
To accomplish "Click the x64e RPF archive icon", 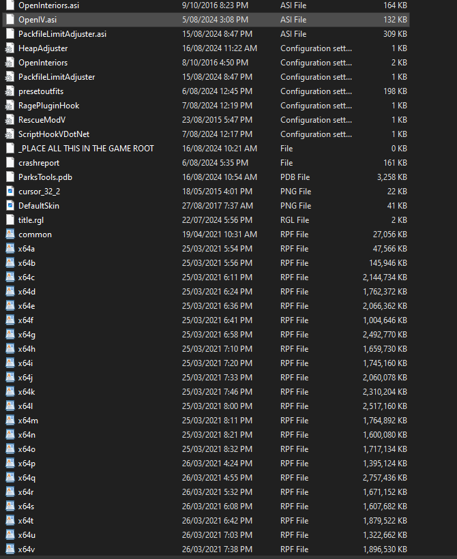I will (x=10, y=306).
